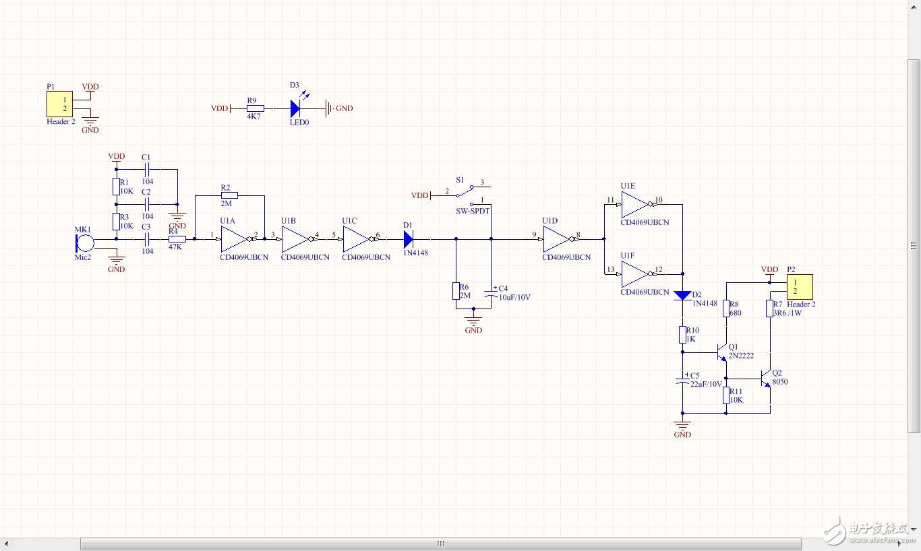The height and width of the screenshot is (551, 921).
Task: Select inverter gate U1F
Action: tap(636, 274)
